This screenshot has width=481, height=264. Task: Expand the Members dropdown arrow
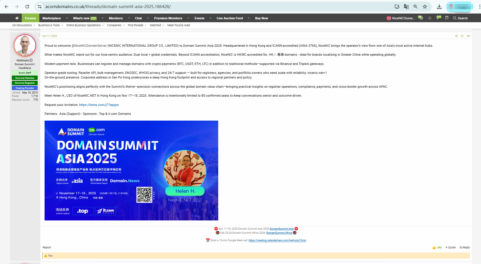[129, 18]
